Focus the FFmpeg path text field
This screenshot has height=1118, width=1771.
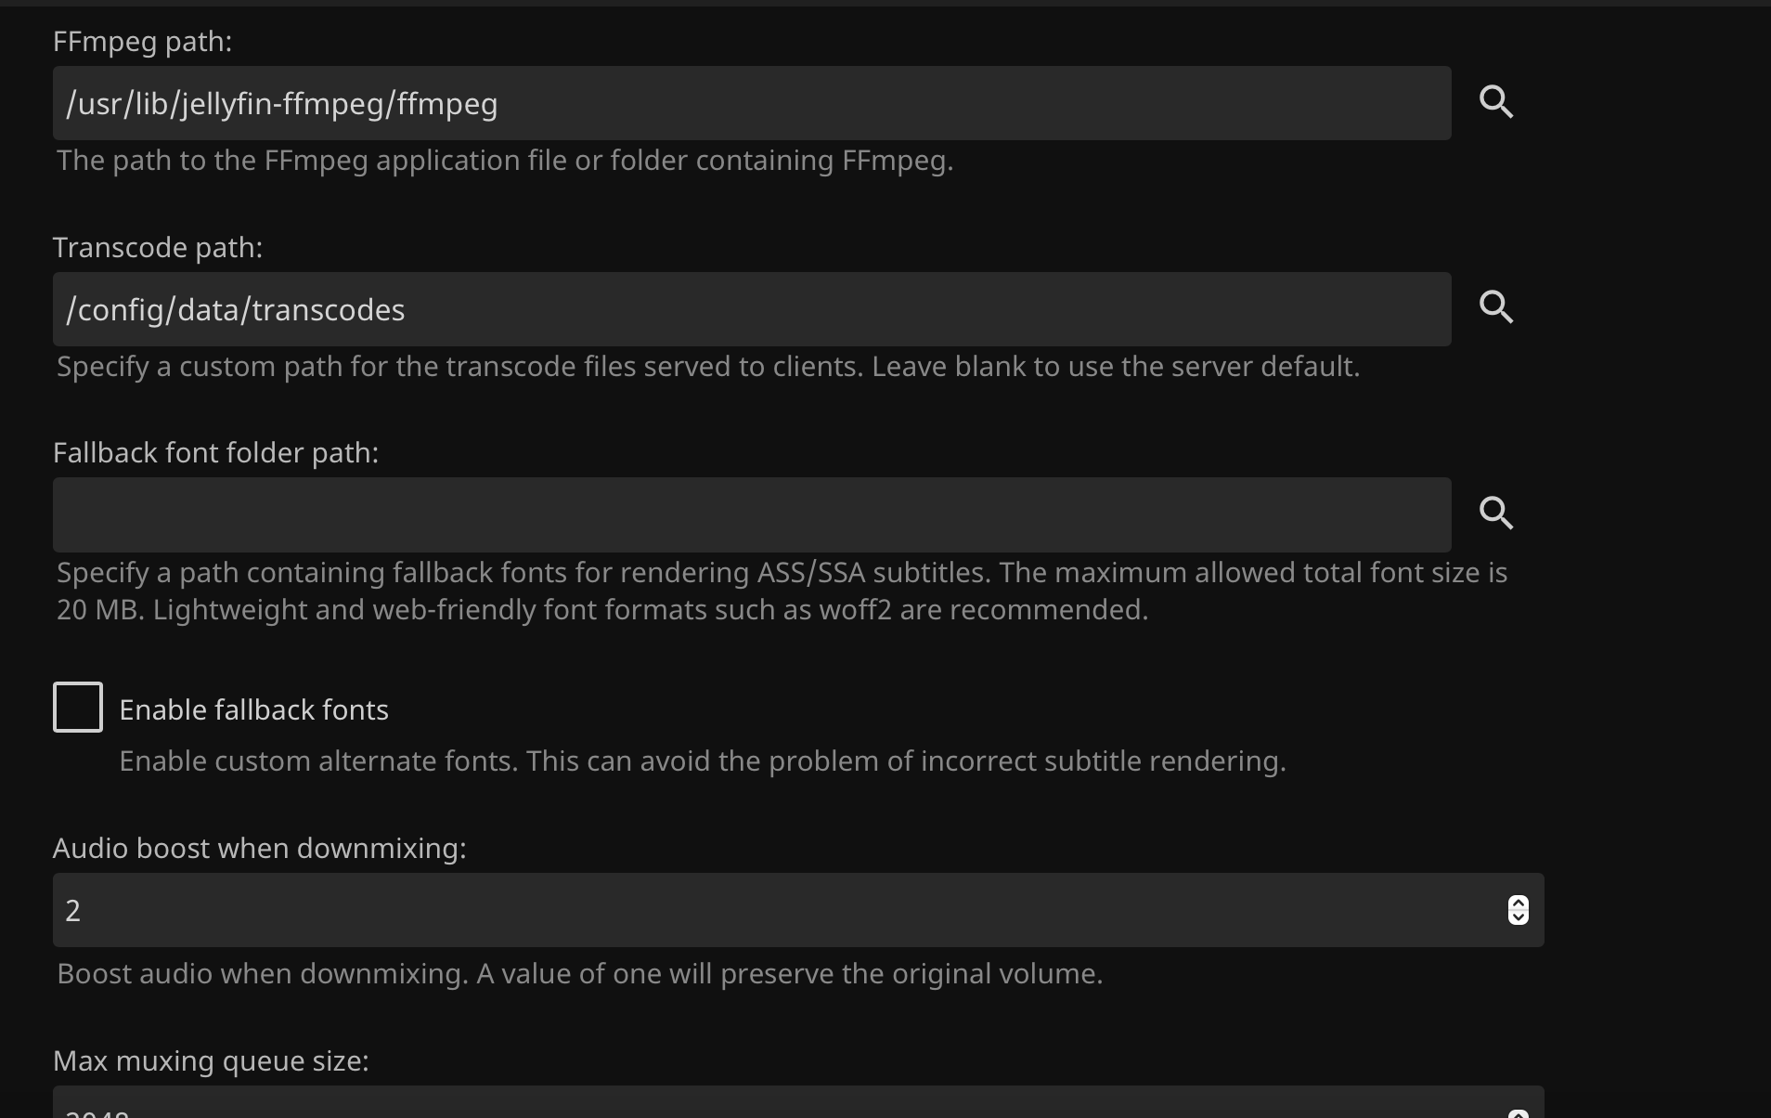pos(751,103)
